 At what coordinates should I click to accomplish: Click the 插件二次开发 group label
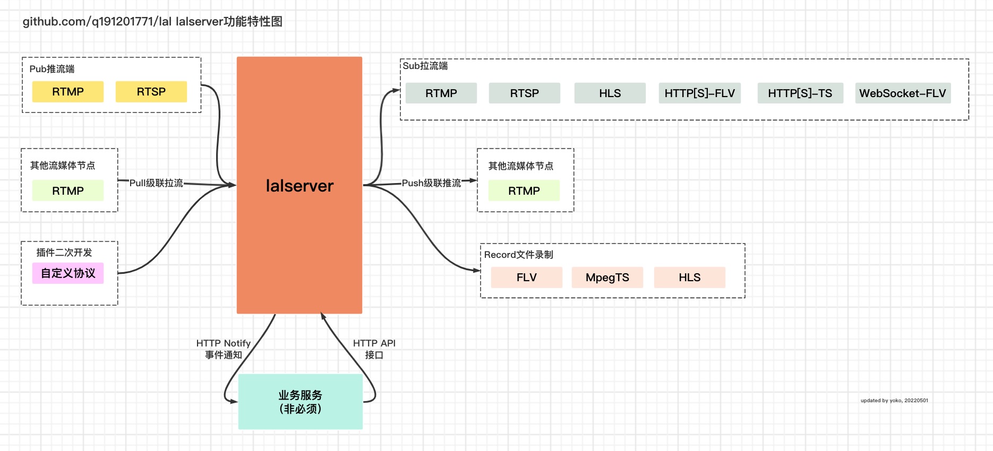(64, 253)
